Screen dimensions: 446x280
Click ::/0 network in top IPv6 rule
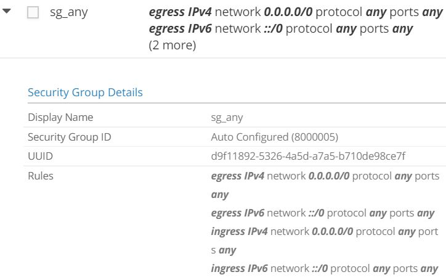pos(274,29)
